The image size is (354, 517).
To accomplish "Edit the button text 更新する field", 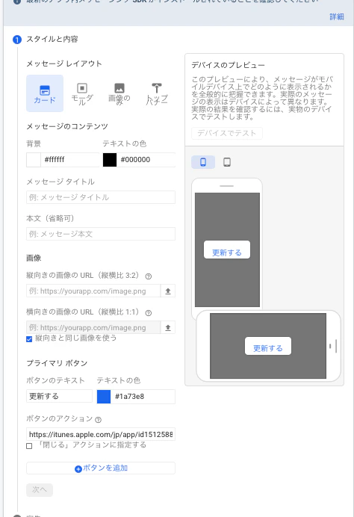I will click(59, 396).
